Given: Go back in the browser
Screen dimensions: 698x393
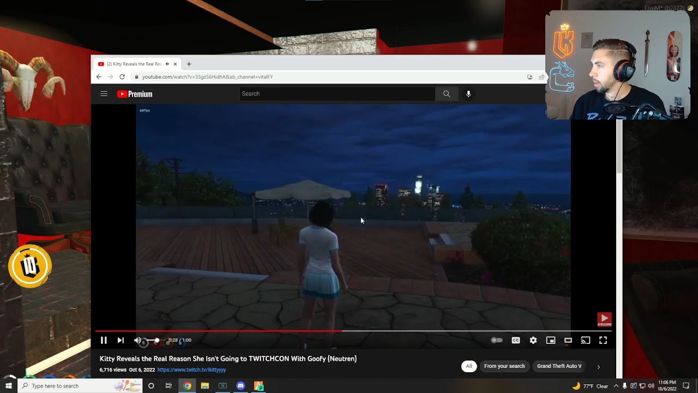Looking at the screenshot, I should point(99,77).
